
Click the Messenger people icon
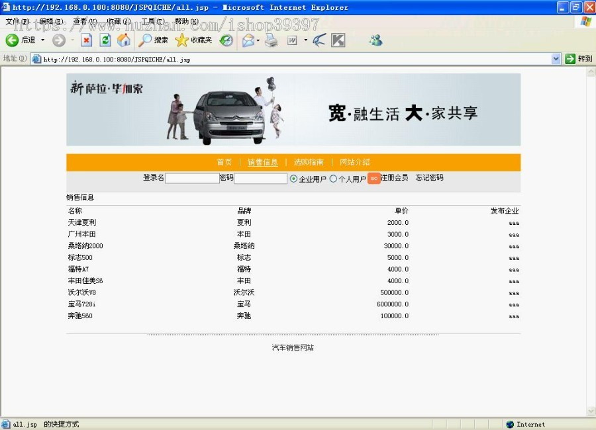click(376, 40)
